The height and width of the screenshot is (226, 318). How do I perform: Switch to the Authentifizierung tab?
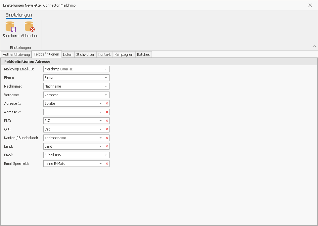coord(16,55)
